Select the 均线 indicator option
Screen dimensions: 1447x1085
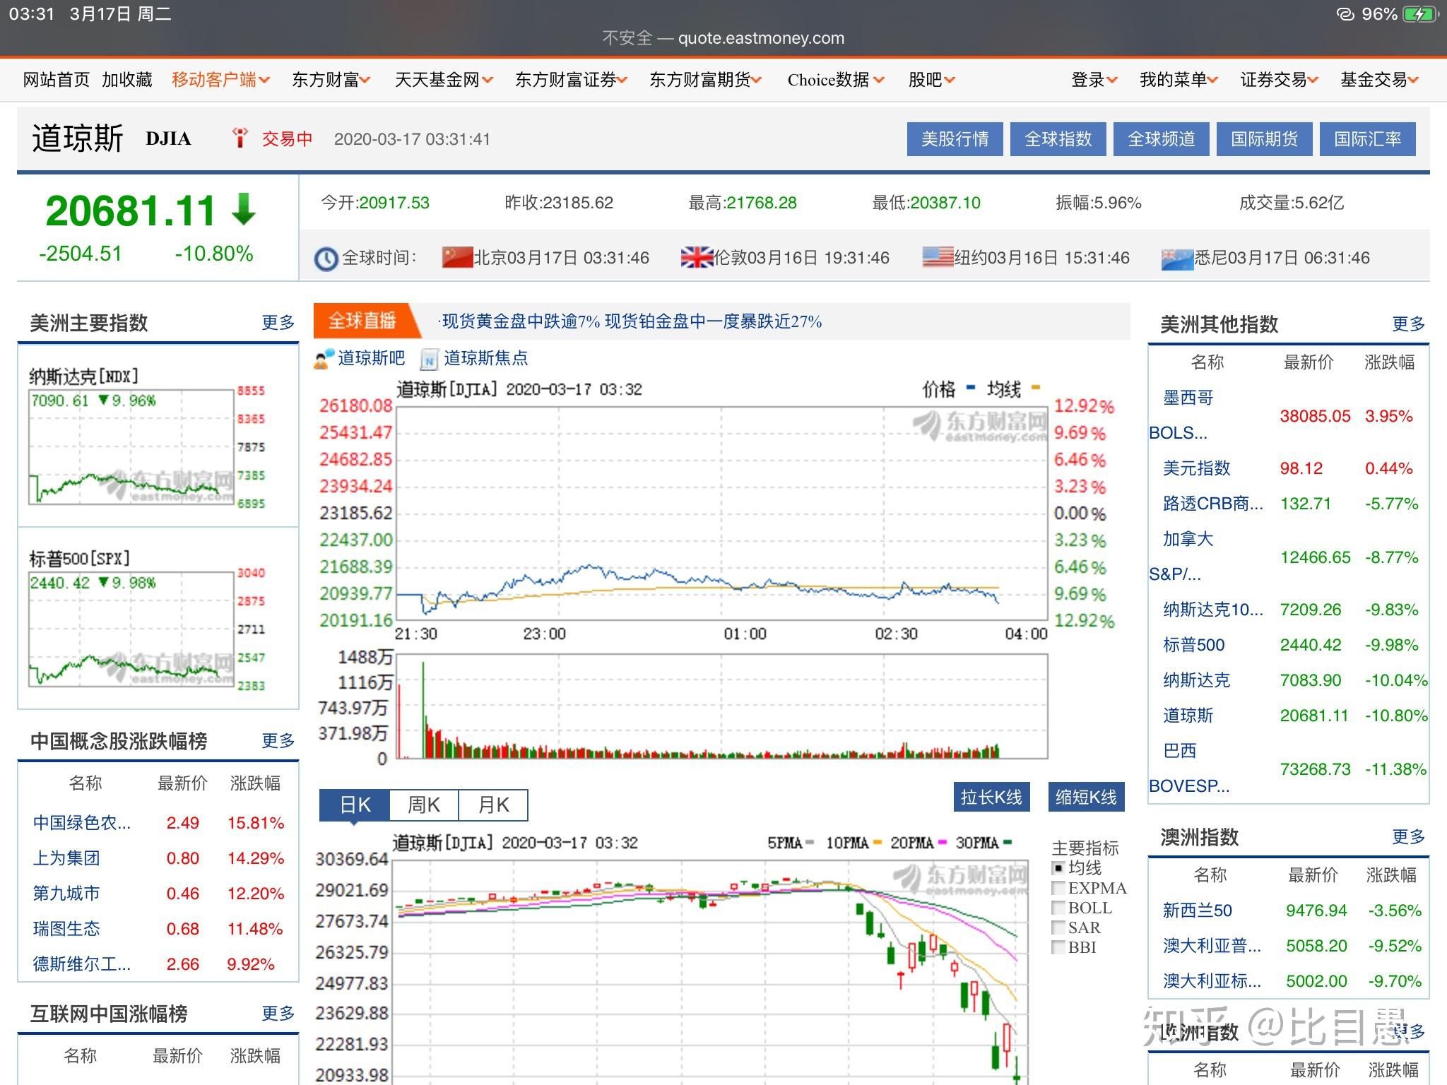[1058, 868]
